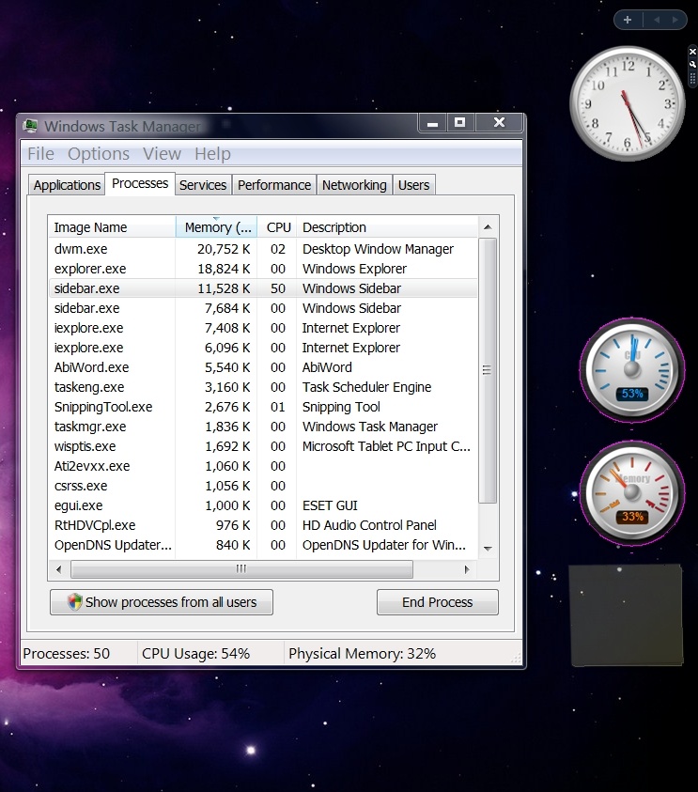Viewport: 698px width, 792px height.
Task: Switch to the Applications tab
Action: tap(67, 185)
